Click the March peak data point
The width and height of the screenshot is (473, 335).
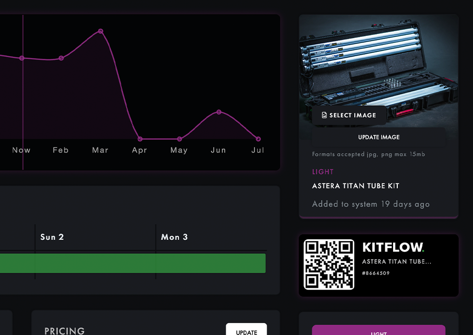click(x=101, y=31)
